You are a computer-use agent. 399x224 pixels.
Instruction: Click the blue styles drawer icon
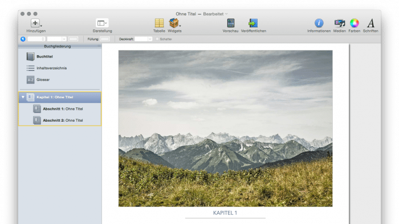[23, 39]
